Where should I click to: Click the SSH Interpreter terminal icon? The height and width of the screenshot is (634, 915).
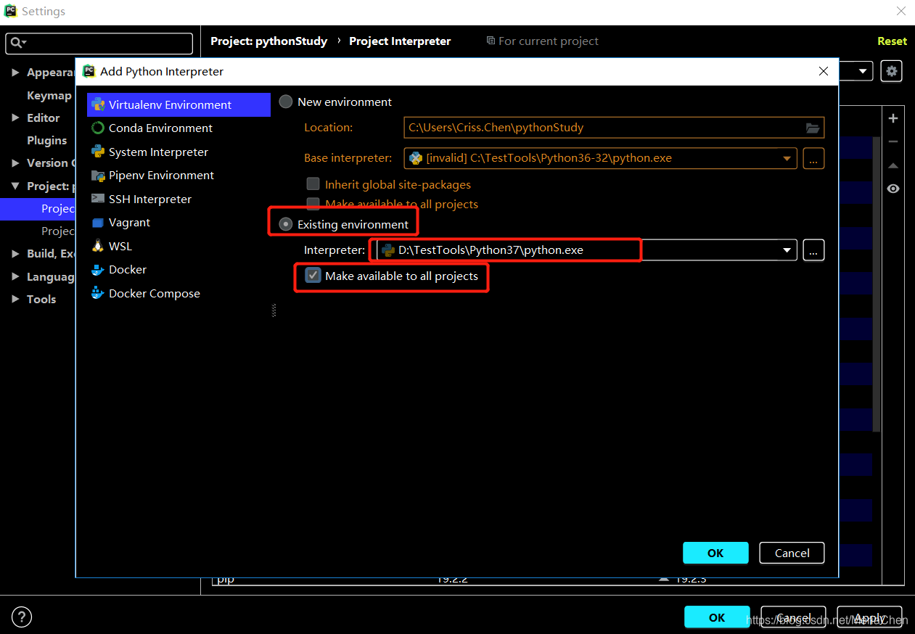(x=98, y=199)
